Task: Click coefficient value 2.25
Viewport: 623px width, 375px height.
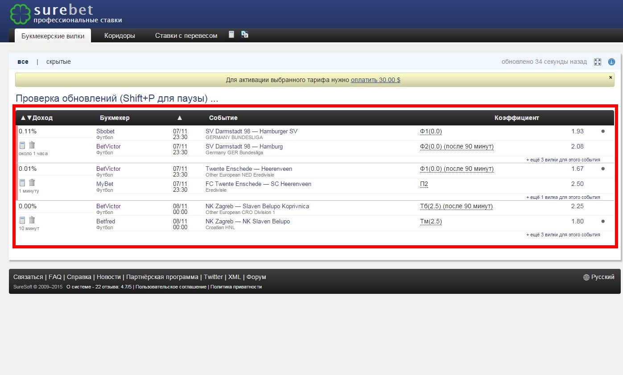Action: pyautogui.click(x=577, y=206)
